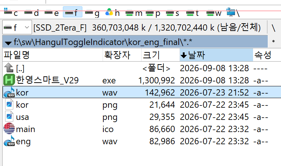The height and width of the screenshot is (166, 281).
Task: Open the network neighborhood button
Action: pos(233,12)
